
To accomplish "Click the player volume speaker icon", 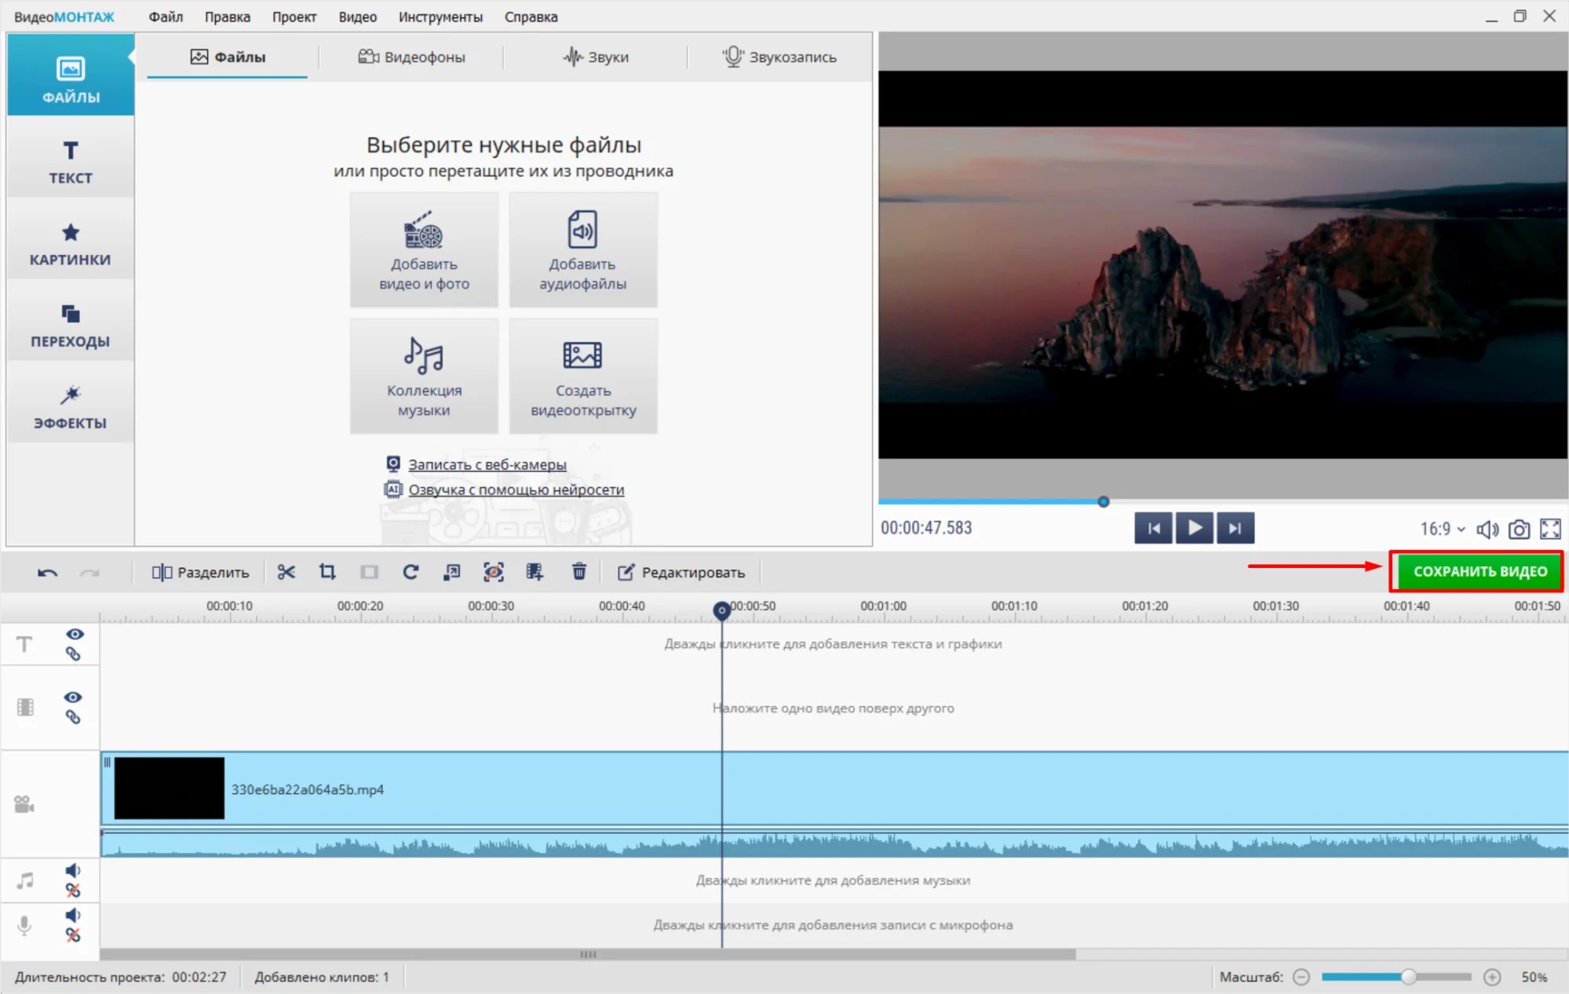I will [x=1487, y=530].
